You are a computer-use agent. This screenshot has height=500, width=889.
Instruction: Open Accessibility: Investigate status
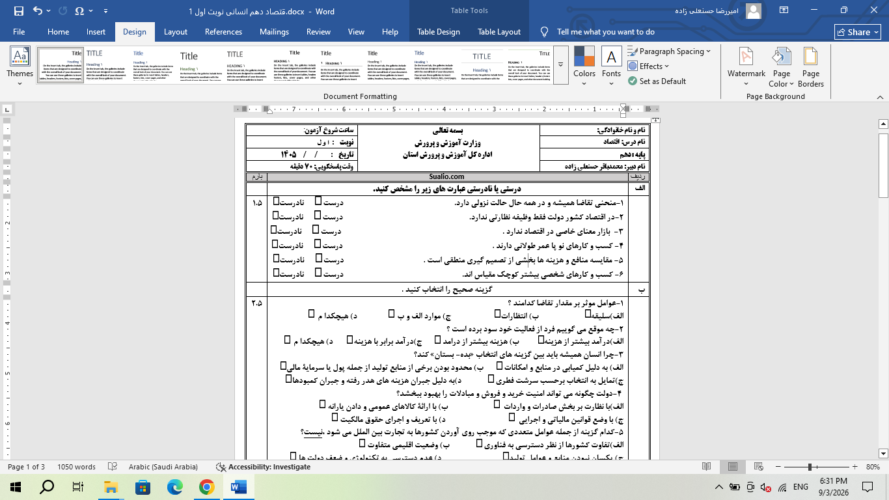[263, 467]
